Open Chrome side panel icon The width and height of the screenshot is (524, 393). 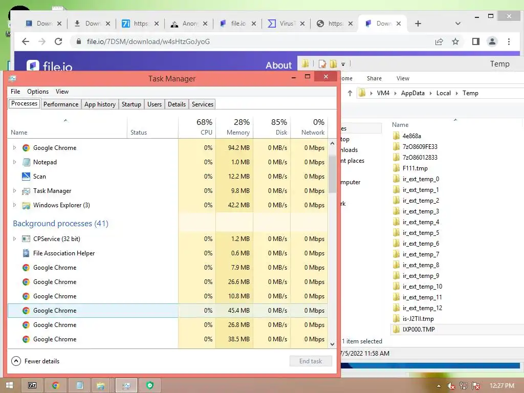pos(475,41)
